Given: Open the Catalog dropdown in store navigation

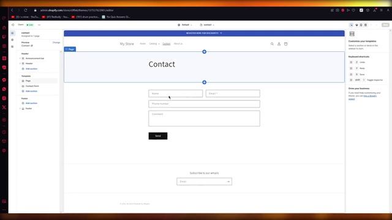Looking at the screenshot, I should [154, 43].
